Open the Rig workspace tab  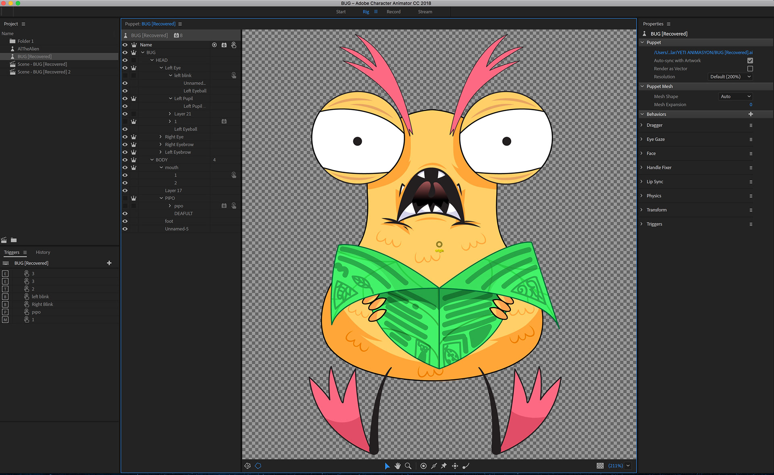366,12
